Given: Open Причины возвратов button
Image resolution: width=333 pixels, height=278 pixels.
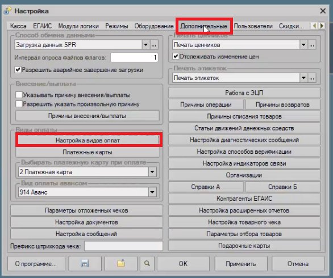Looking at the screenshot, I should tap(282, 104).
